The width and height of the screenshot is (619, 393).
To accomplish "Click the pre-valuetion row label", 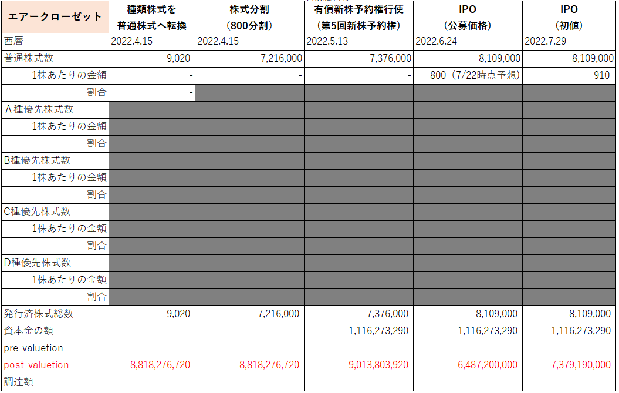I will pyautogui.click(x=33, y=348).
